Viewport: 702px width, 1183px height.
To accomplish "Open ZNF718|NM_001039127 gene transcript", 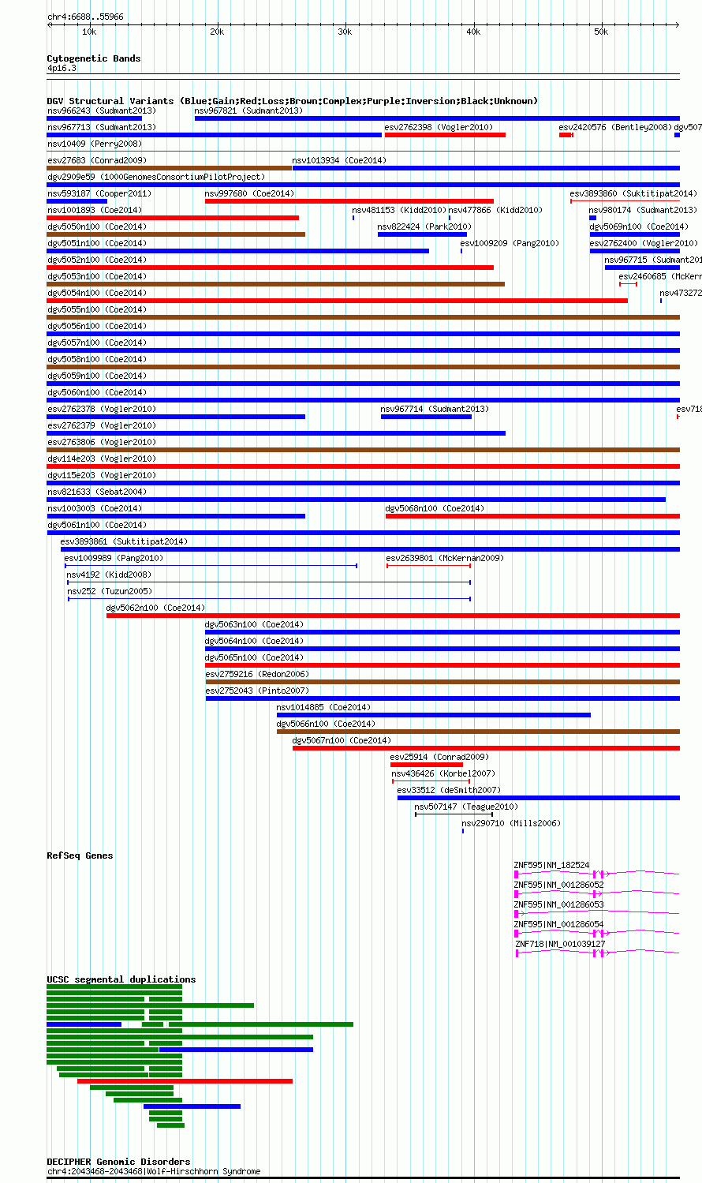I will point(561,944).
